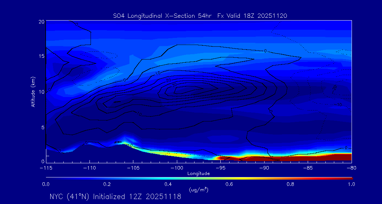Click the 'Altitude (km)' y-axis label
This screenshot has height=204, width=382.
click(33, 91)
